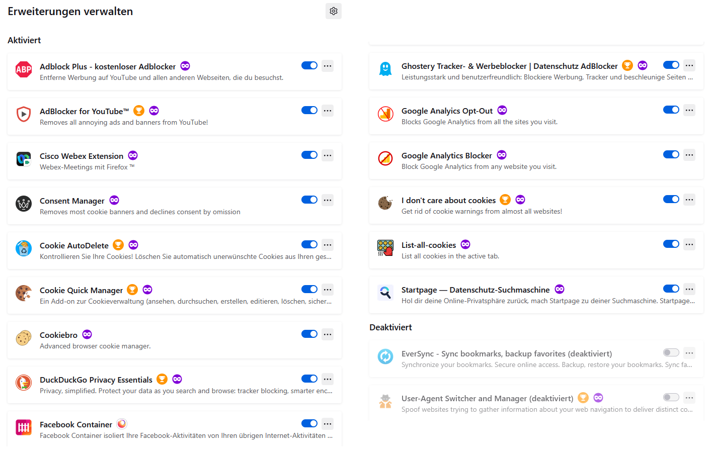Click the DuckDuckGo Privacy Essentials icon
Image resolution: width=713 pixels, height=455 pixels.
(x=24, y=383)
